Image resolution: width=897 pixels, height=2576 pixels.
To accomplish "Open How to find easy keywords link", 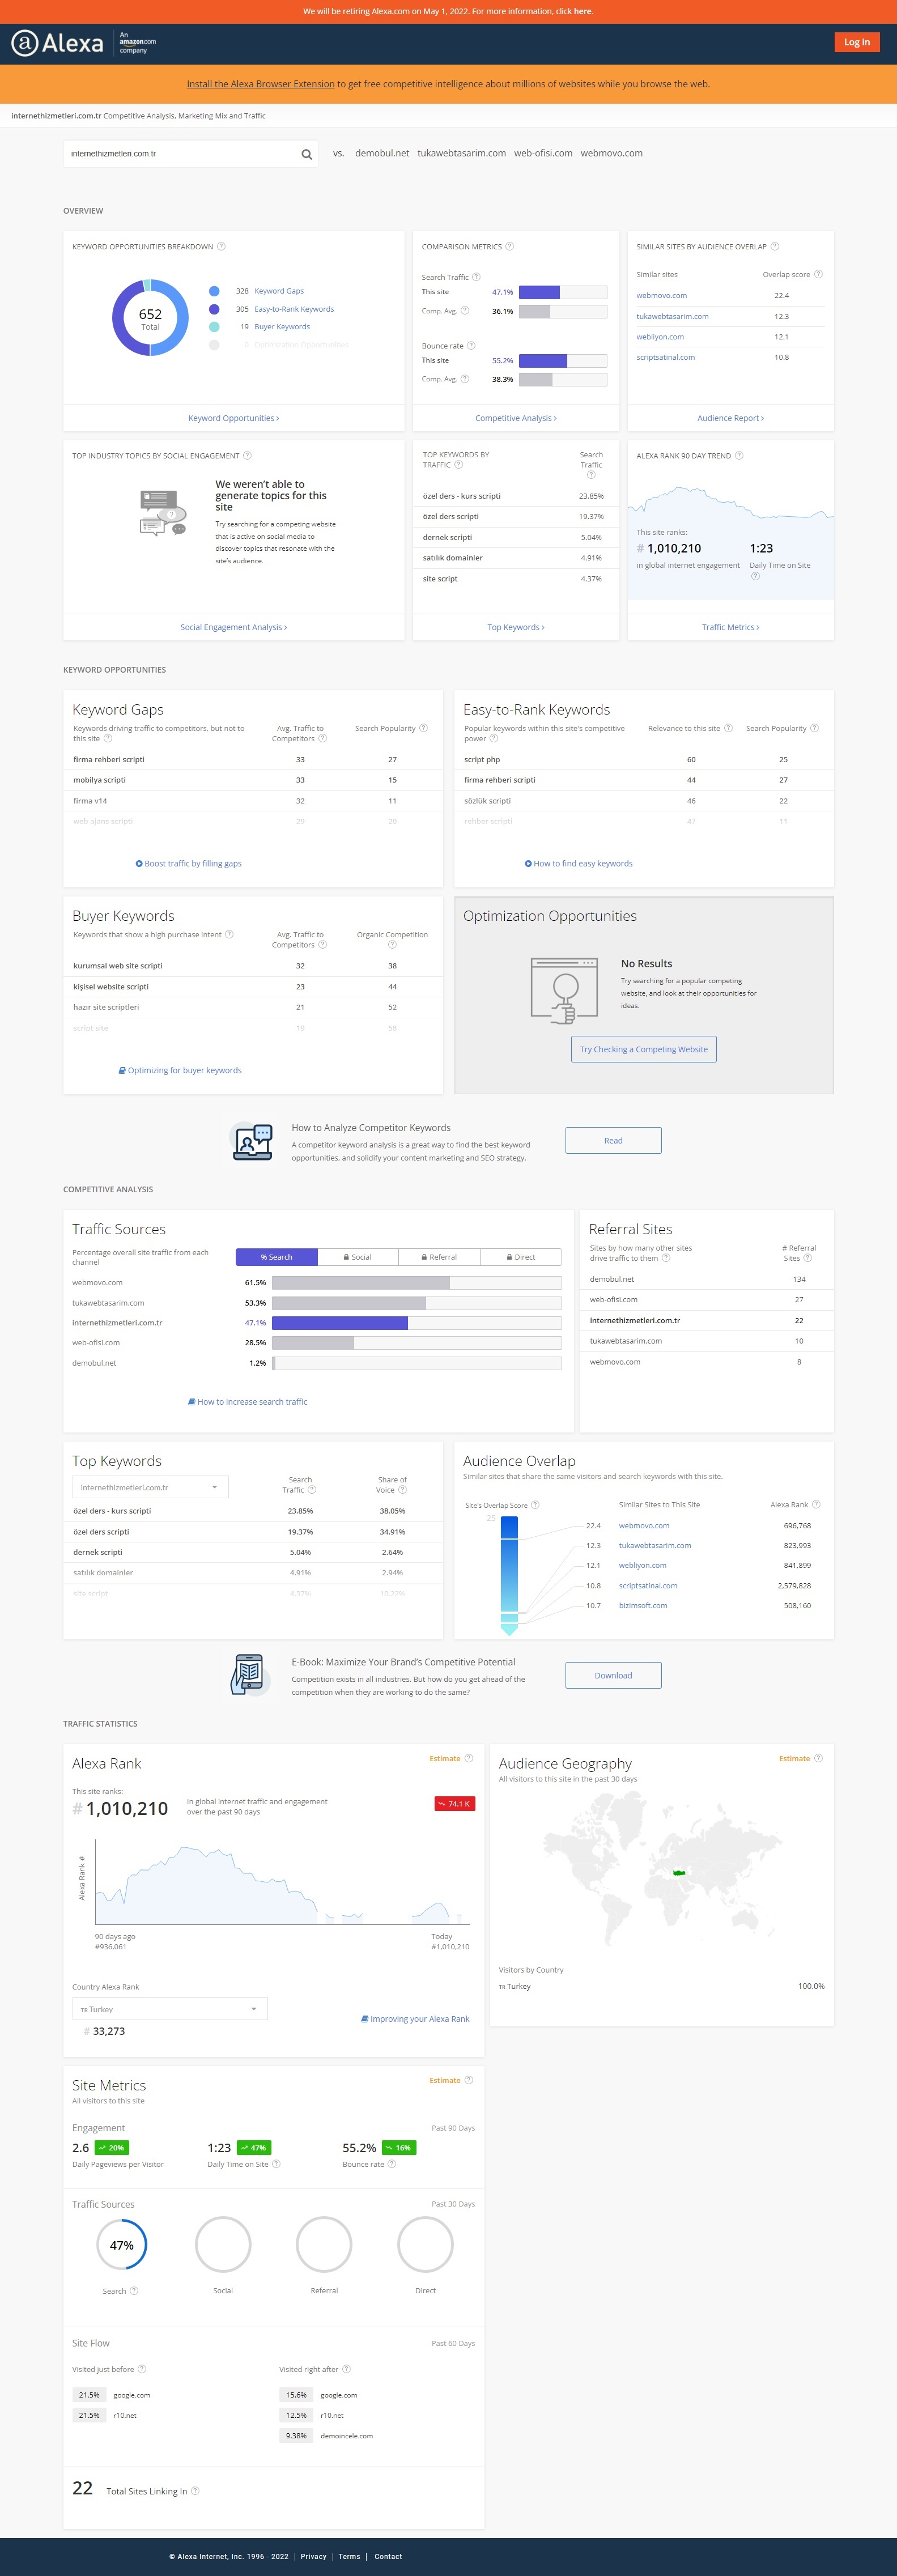I will pos(579,863).
